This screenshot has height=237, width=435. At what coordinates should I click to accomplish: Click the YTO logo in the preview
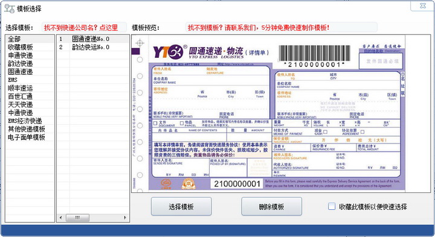(x=168, y=52)
